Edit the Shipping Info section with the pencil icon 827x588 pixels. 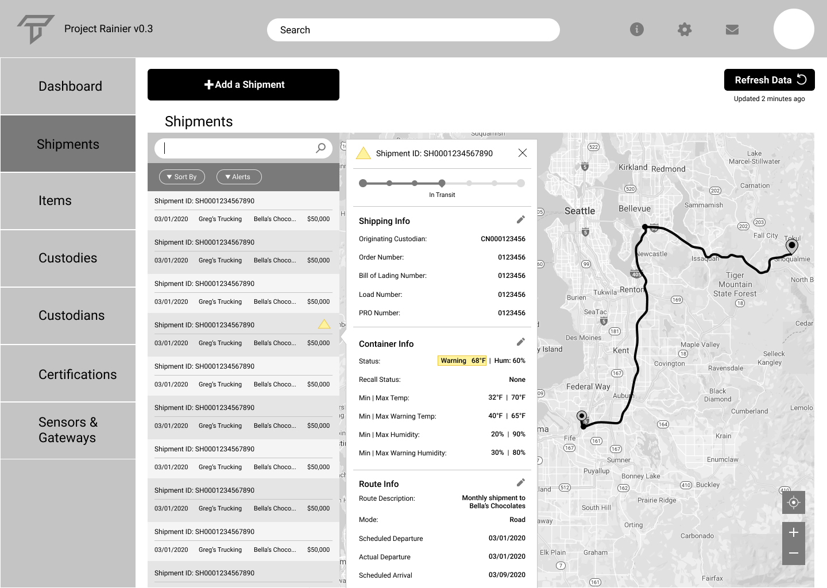click(x=521, y=219)
